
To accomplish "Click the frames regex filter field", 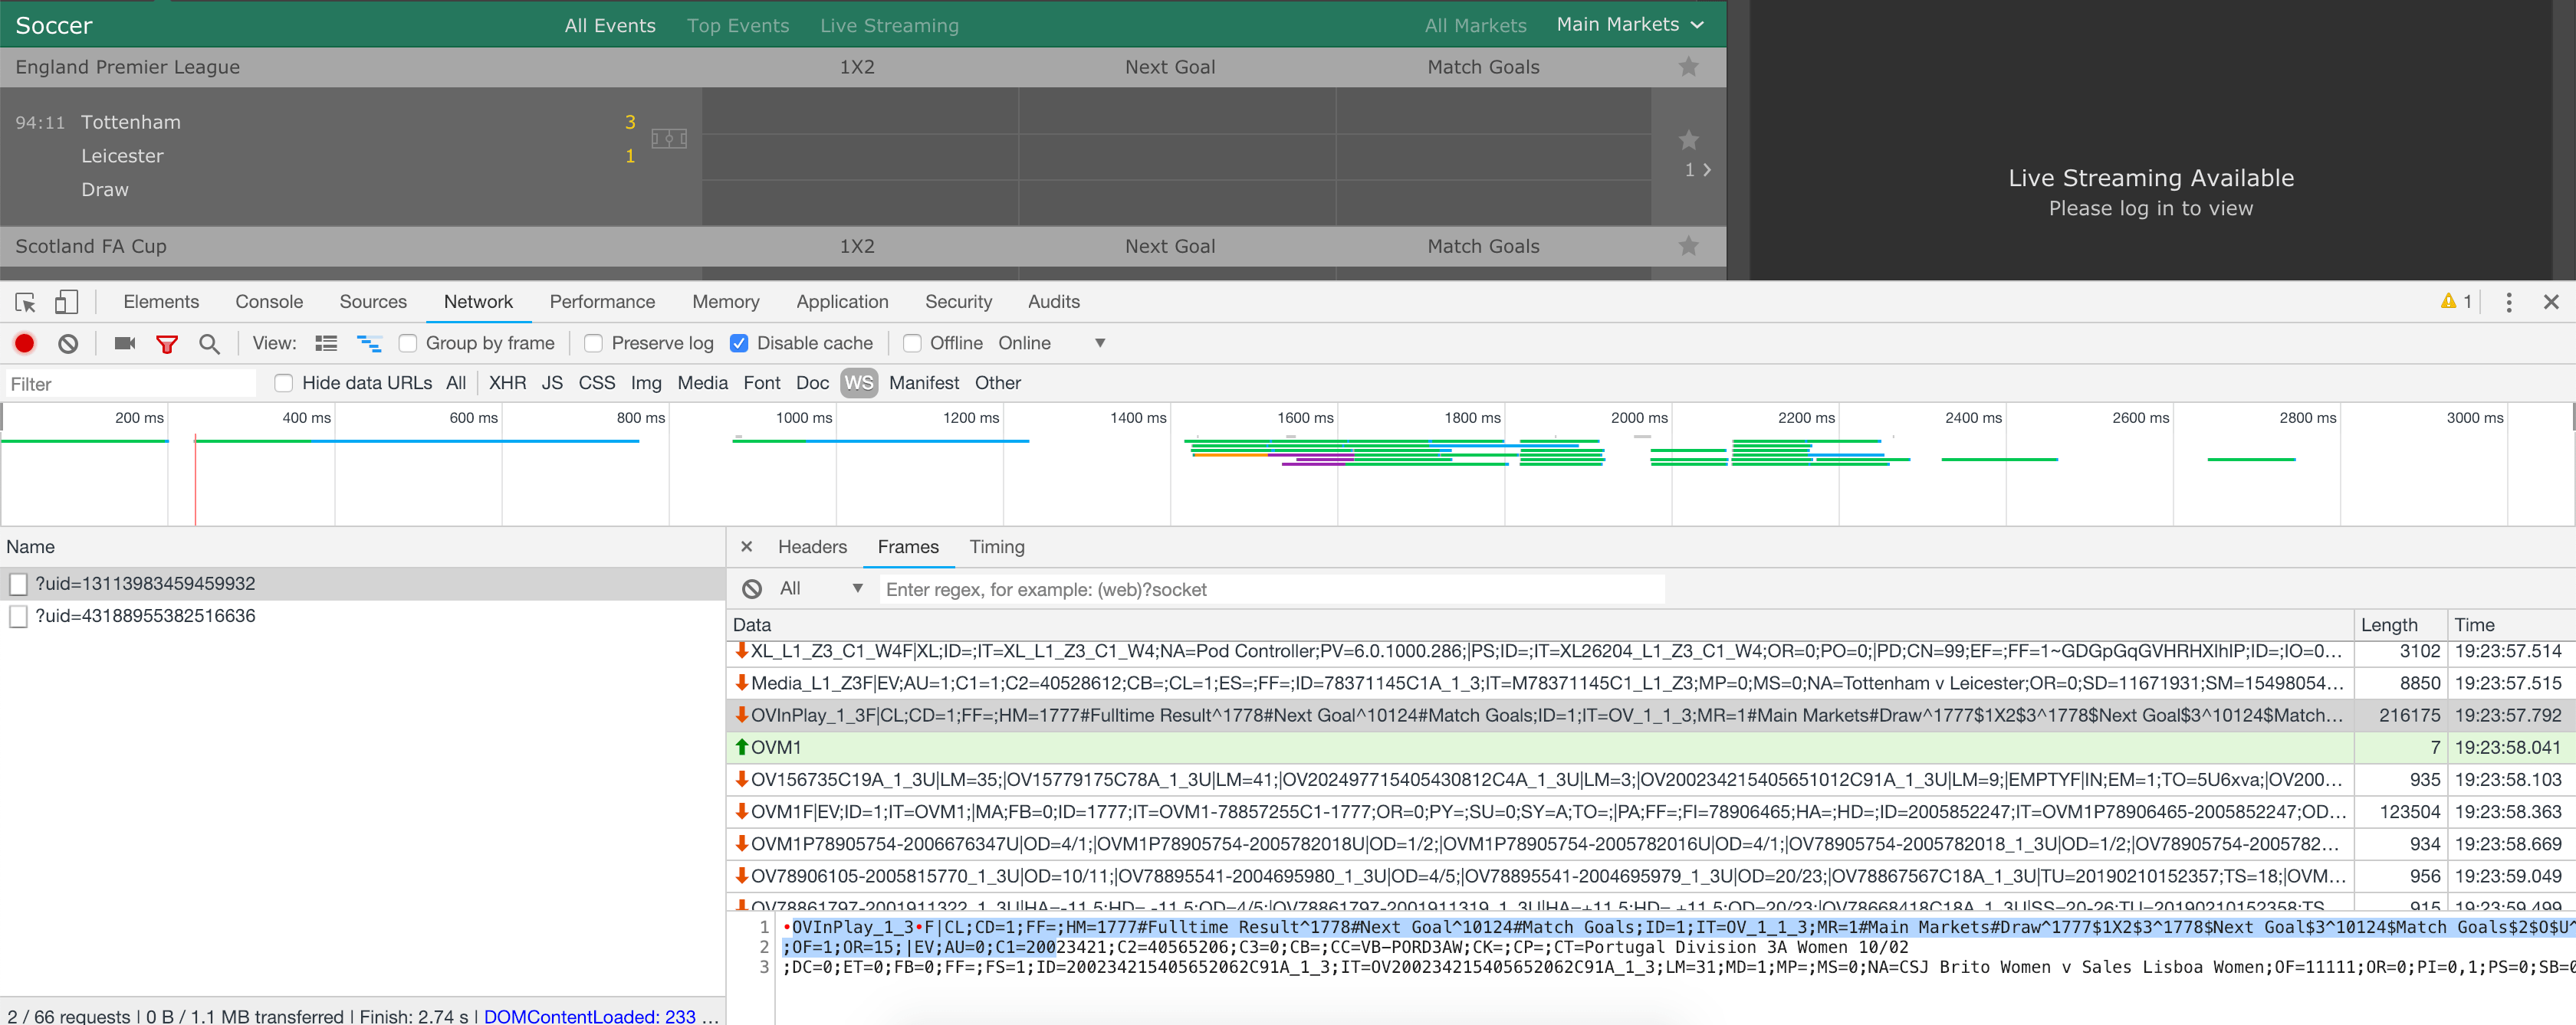I will point(1270,591).
